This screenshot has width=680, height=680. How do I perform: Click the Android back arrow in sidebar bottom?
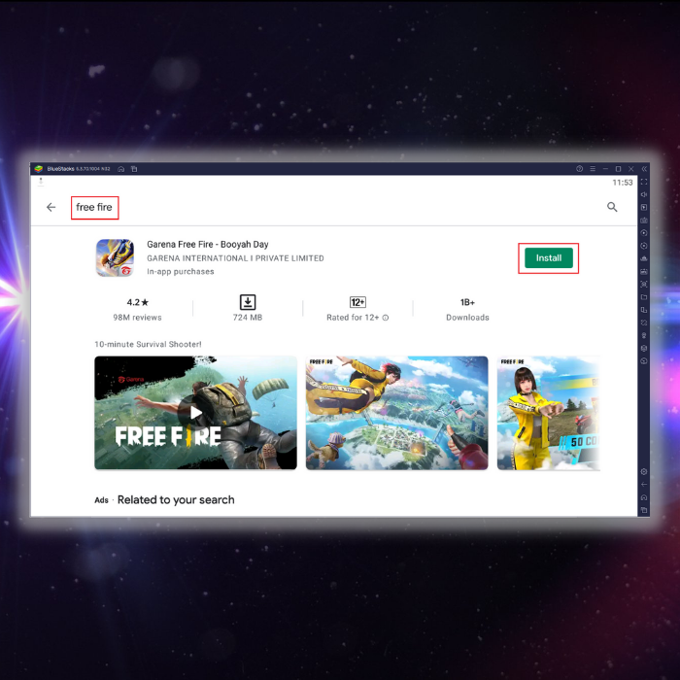[x=644, y=484]
